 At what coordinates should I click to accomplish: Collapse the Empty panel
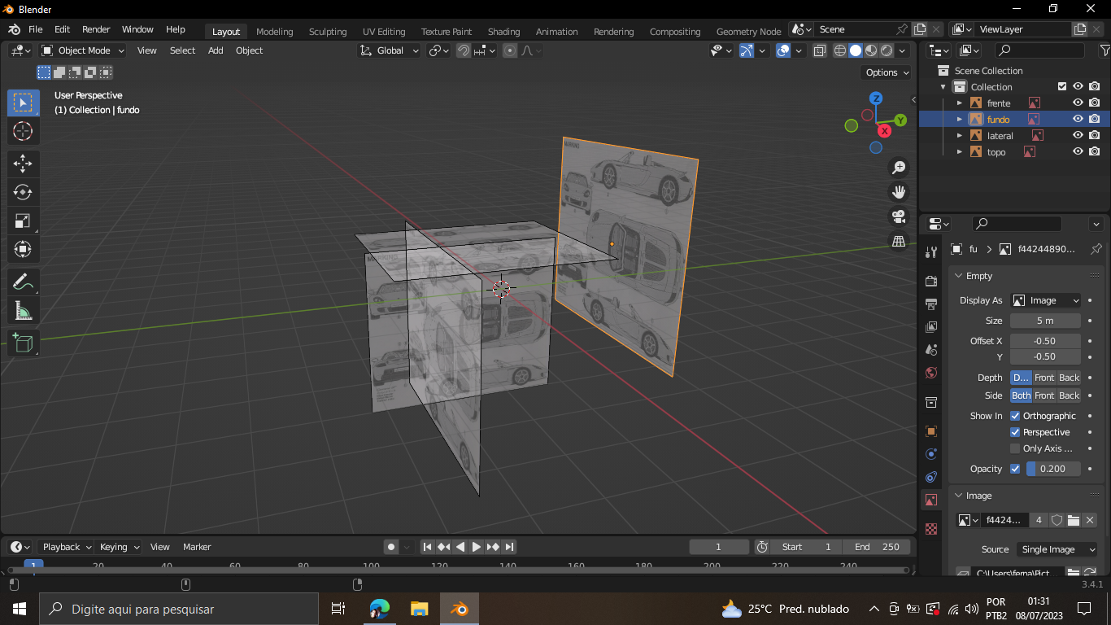point(959,276)
